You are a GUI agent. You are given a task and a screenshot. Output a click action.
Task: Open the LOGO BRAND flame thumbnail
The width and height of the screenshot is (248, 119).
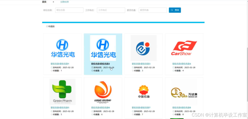tap(103, 92)
